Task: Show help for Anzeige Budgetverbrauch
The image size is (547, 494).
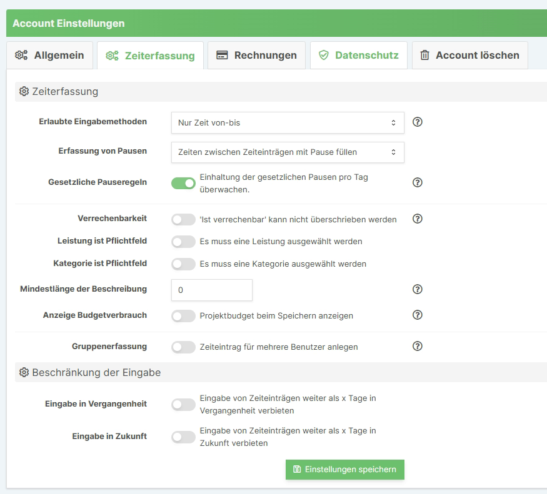Action: (418, 315)
